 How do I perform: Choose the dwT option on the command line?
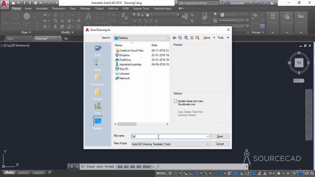pyautogui.click(x=126, y=167)
